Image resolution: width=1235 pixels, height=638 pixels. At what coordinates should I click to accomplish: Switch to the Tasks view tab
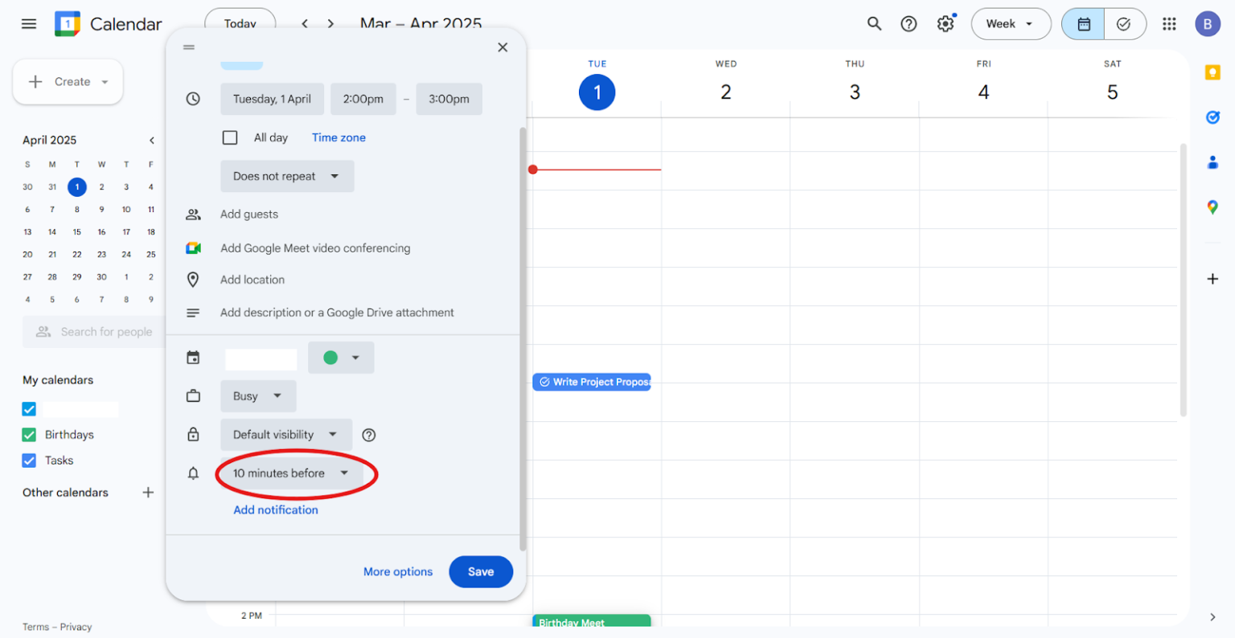[1125, 23]
